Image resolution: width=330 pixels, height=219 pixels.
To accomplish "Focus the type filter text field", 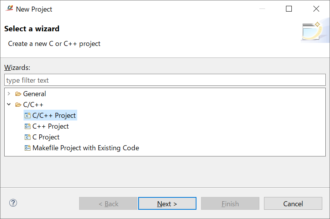I will point(165,80).
